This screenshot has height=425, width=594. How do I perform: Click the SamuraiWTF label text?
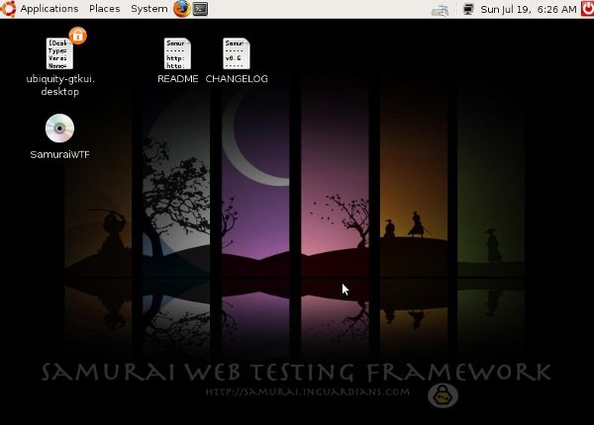click(59, 154)
